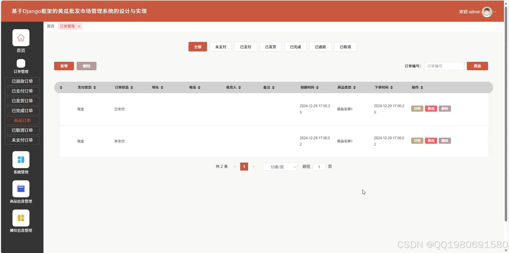The image size is (509, 253).
Task: Go to previous page arrow
Action: coord(235,167)
